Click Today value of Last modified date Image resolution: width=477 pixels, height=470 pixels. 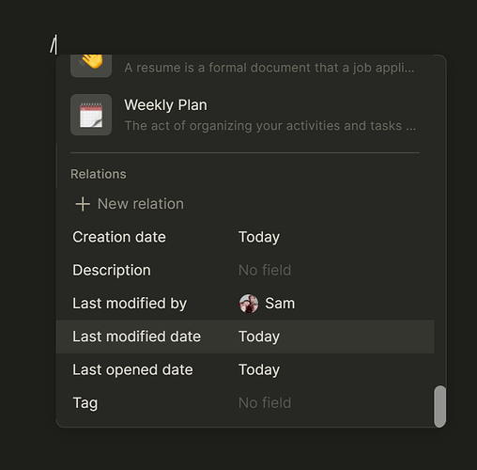[x=259, y=337]
